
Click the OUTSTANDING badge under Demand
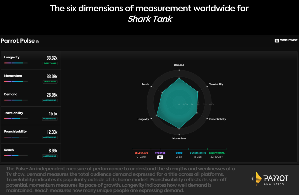50,100
